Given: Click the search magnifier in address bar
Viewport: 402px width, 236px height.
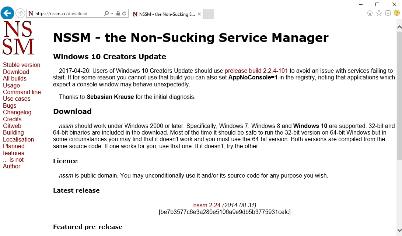Looking at the screenshot, I should click(106, 13).
